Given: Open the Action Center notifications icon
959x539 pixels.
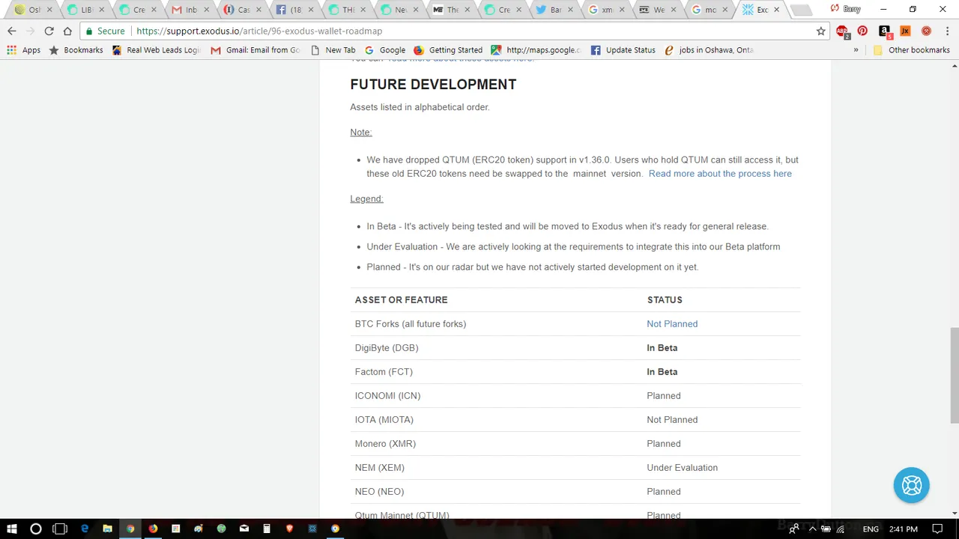Looking at the screenshot, I should click(x=937, y=529).
